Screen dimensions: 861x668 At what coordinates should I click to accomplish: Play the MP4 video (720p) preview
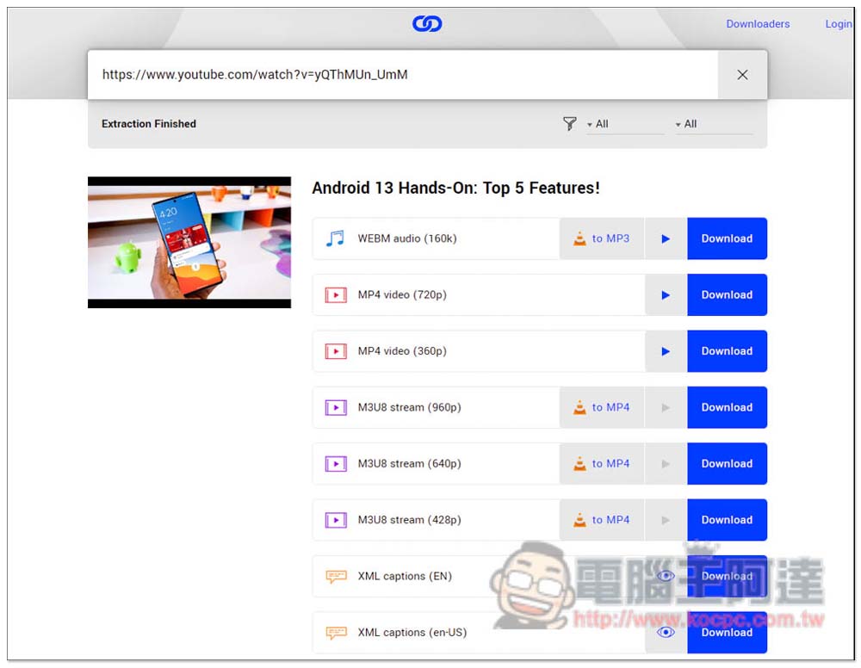[x=666, y=295]
